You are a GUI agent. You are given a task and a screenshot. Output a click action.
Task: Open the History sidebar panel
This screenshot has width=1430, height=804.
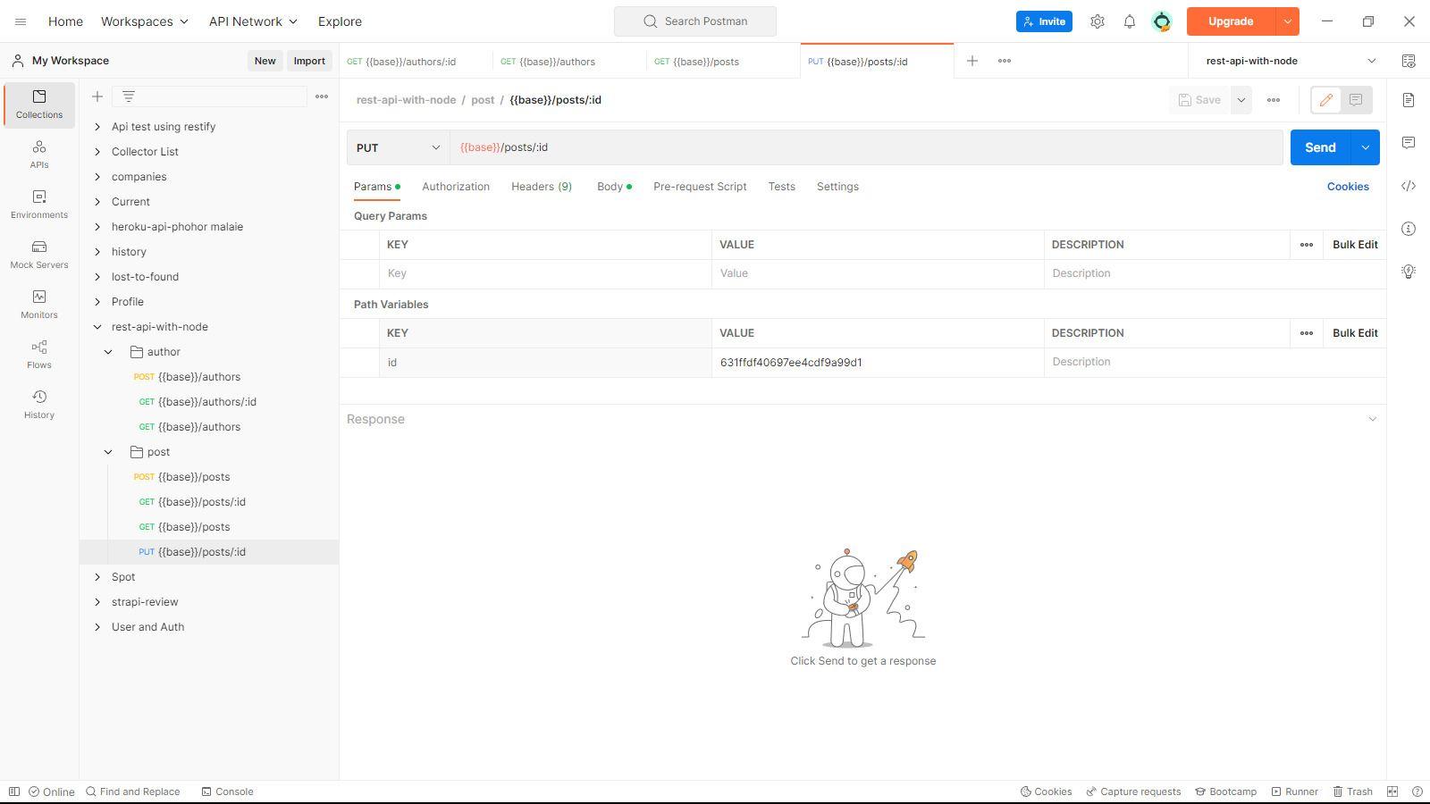coord(39,404)
